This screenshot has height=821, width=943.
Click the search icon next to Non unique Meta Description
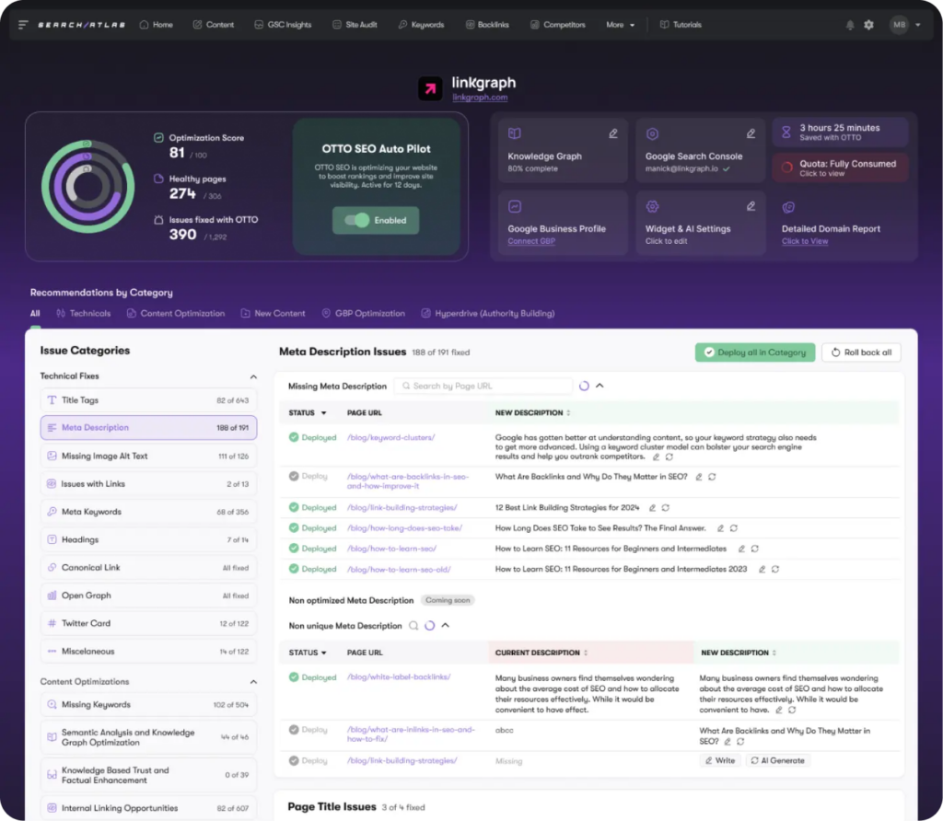point(413,626)
